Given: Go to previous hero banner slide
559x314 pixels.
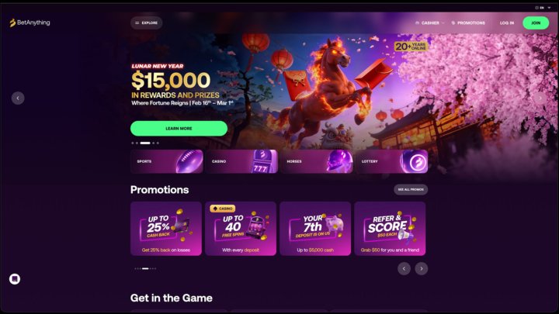Looking at the screenshot, I should pyautogui.click(x=18, y=98).
